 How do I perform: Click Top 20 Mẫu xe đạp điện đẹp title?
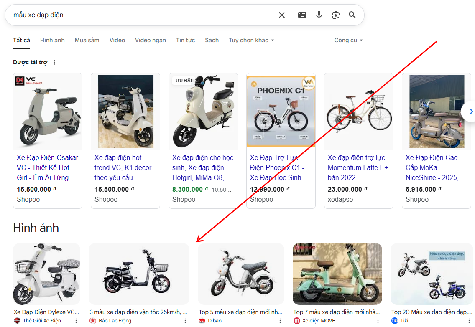click(432, 312)
